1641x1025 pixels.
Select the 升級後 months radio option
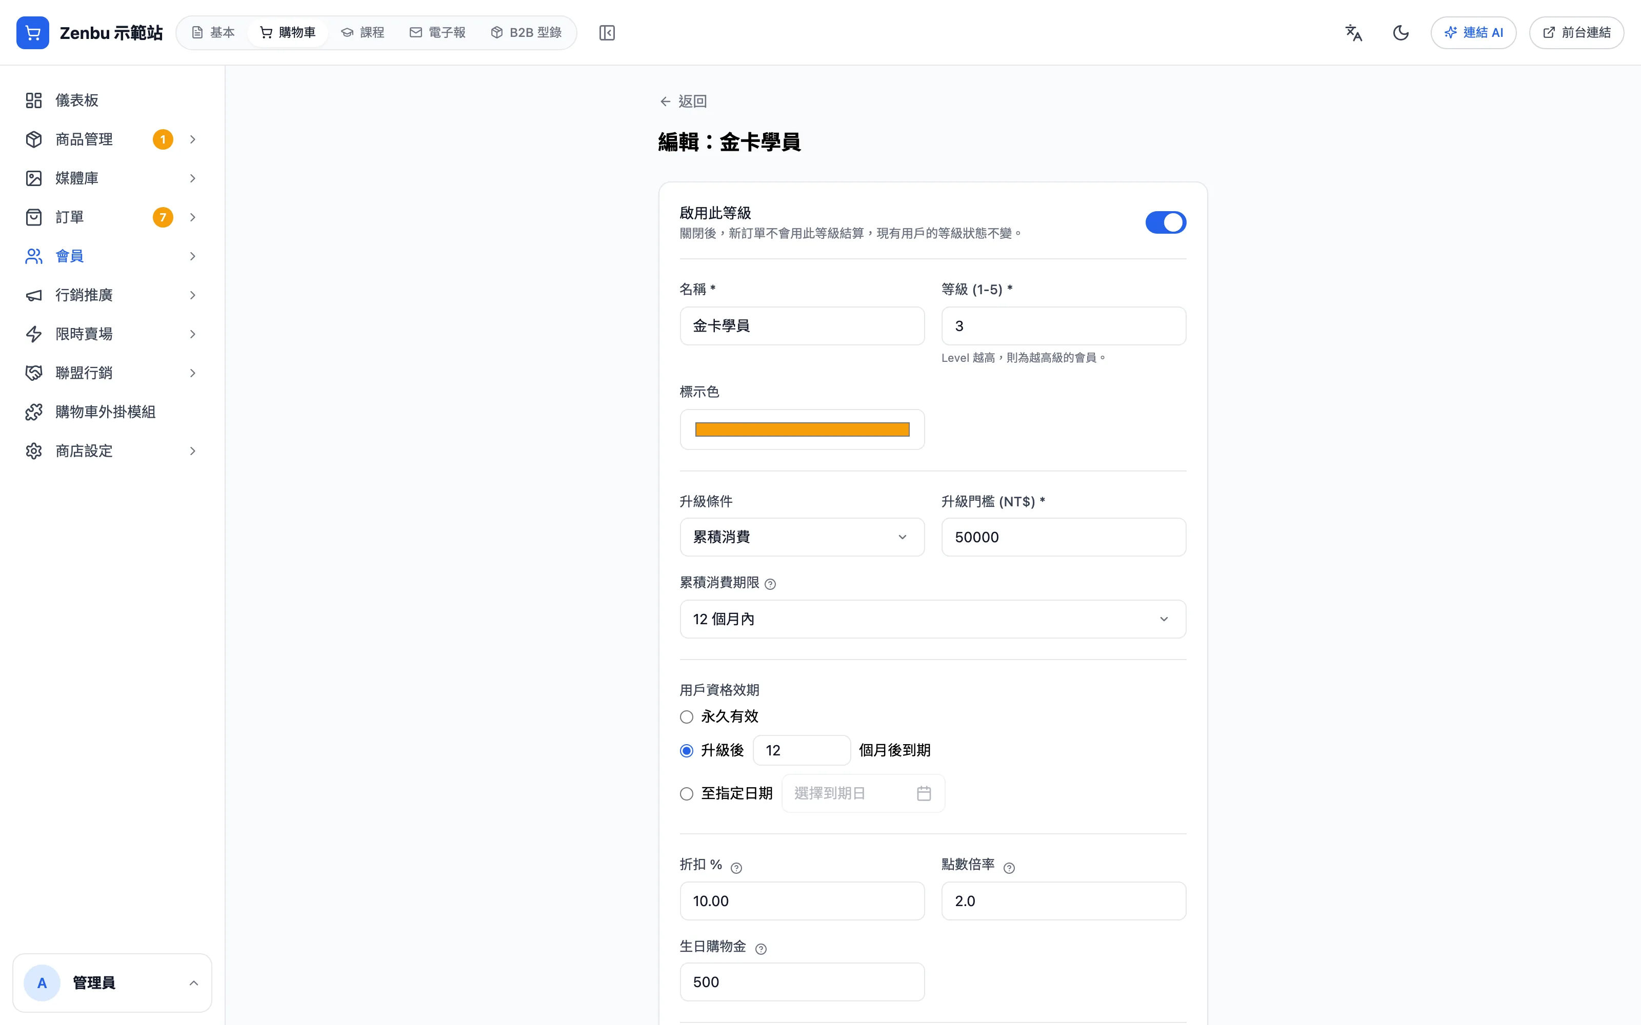pos(687,750)
